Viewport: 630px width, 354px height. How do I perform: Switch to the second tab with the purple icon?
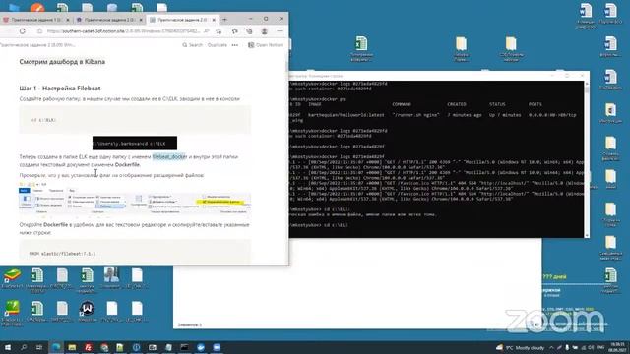(x=109, y=20)
